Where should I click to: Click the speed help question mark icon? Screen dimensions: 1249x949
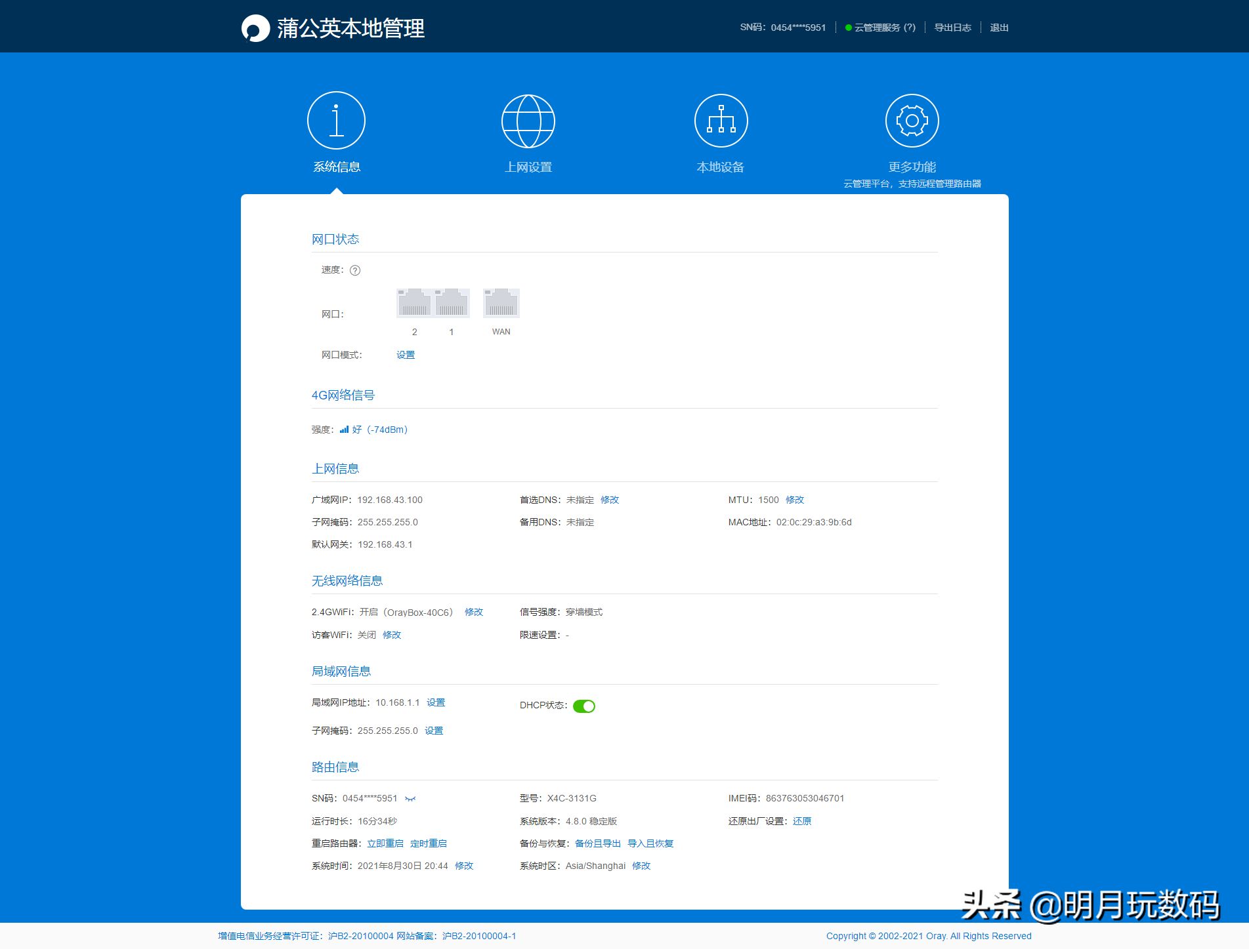tap(355, 270)
